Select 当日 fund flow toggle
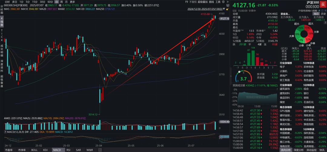The height and width of the screenshot is (152, 327). tap(316, 14)
